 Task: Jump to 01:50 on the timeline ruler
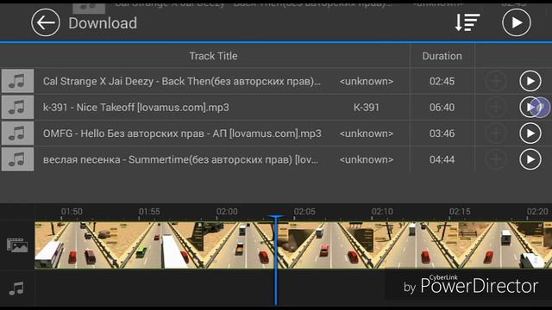pyautogui.click(x=72, y=211)
